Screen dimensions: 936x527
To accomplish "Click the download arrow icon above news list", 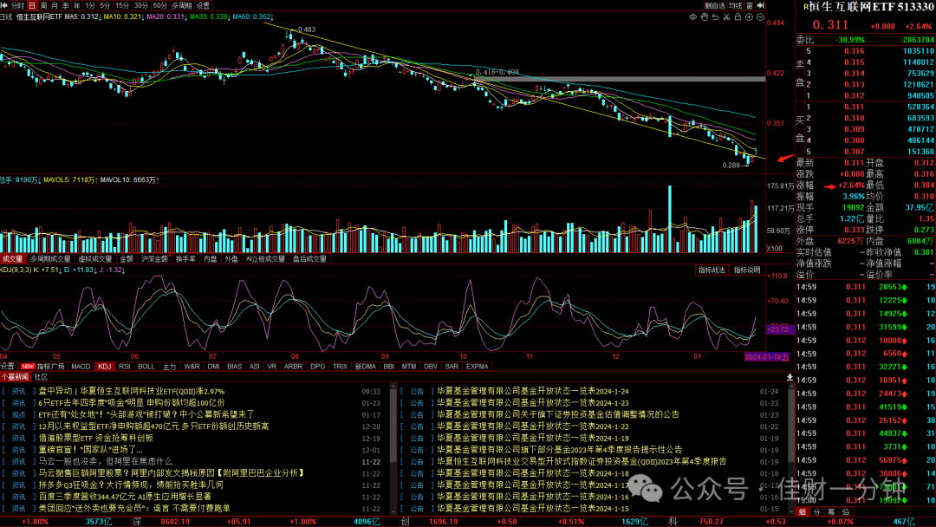I will pyautogui.click(x=790, y=377).
